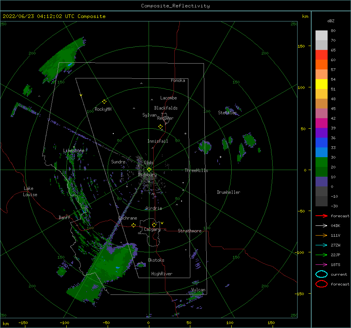Click the asterisk marker above Limestone
The image size is (351, 328).
(x=74, y=147)
